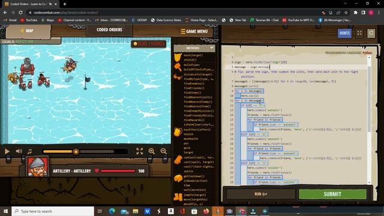Fold the if block at line 12

pos(253,106)
